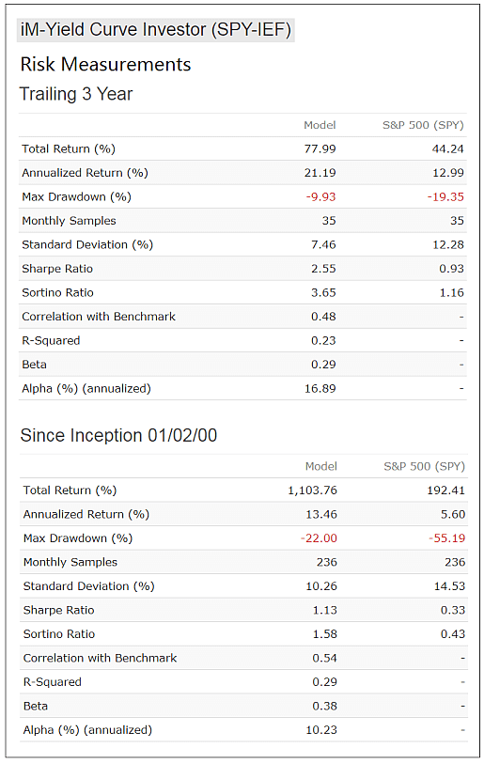This screenshot has height=763, width=484.
Task: Select the red max drawdown value -22.00
Action: pyautogui.click(x=319, y=538)
